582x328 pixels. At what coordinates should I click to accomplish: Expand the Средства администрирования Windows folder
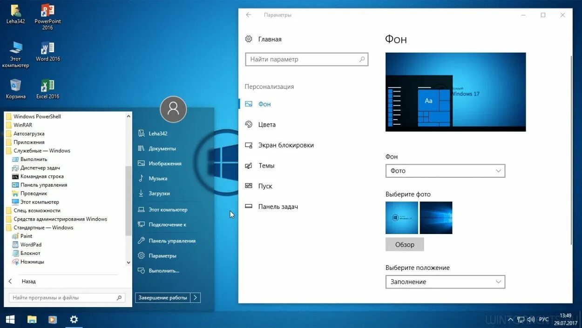coord(61,219)
